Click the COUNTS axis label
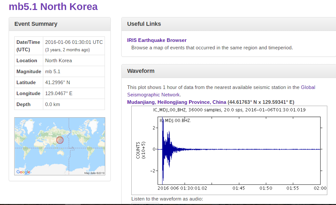 tap(141, 150)
